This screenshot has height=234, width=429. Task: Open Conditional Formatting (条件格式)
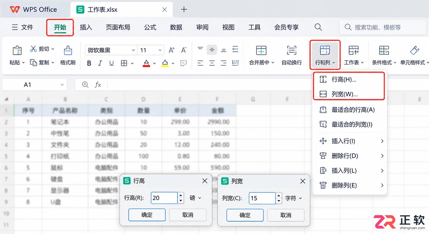coord(384,55)
